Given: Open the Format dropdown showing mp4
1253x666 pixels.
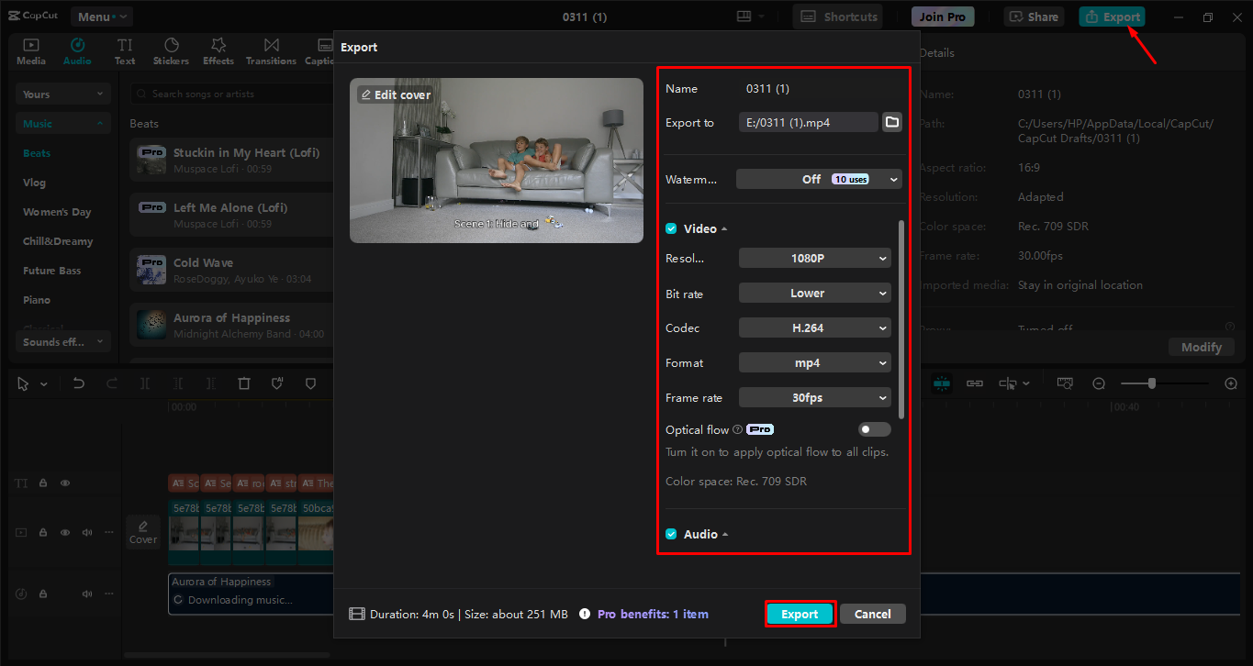Looking at the screenshot, I should [815, 363].
